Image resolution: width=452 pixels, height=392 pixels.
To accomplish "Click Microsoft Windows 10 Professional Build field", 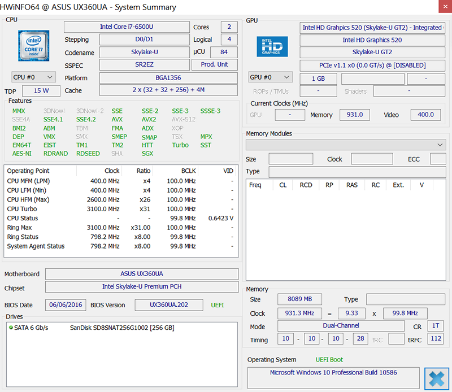I will click(333, 377).
